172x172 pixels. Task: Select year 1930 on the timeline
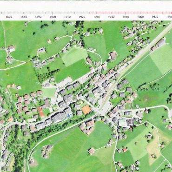97,17
